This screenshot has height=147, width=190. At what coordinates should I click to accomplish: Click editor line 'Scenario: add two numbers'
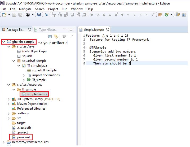point(113,51)
